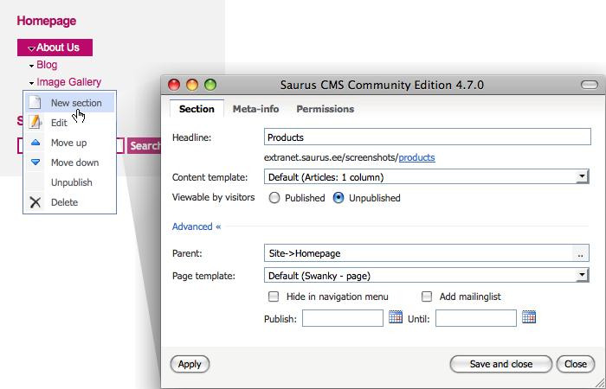Click the X icon beside Delete
This screenshot has width=606, height=389.
coord(35,202)
